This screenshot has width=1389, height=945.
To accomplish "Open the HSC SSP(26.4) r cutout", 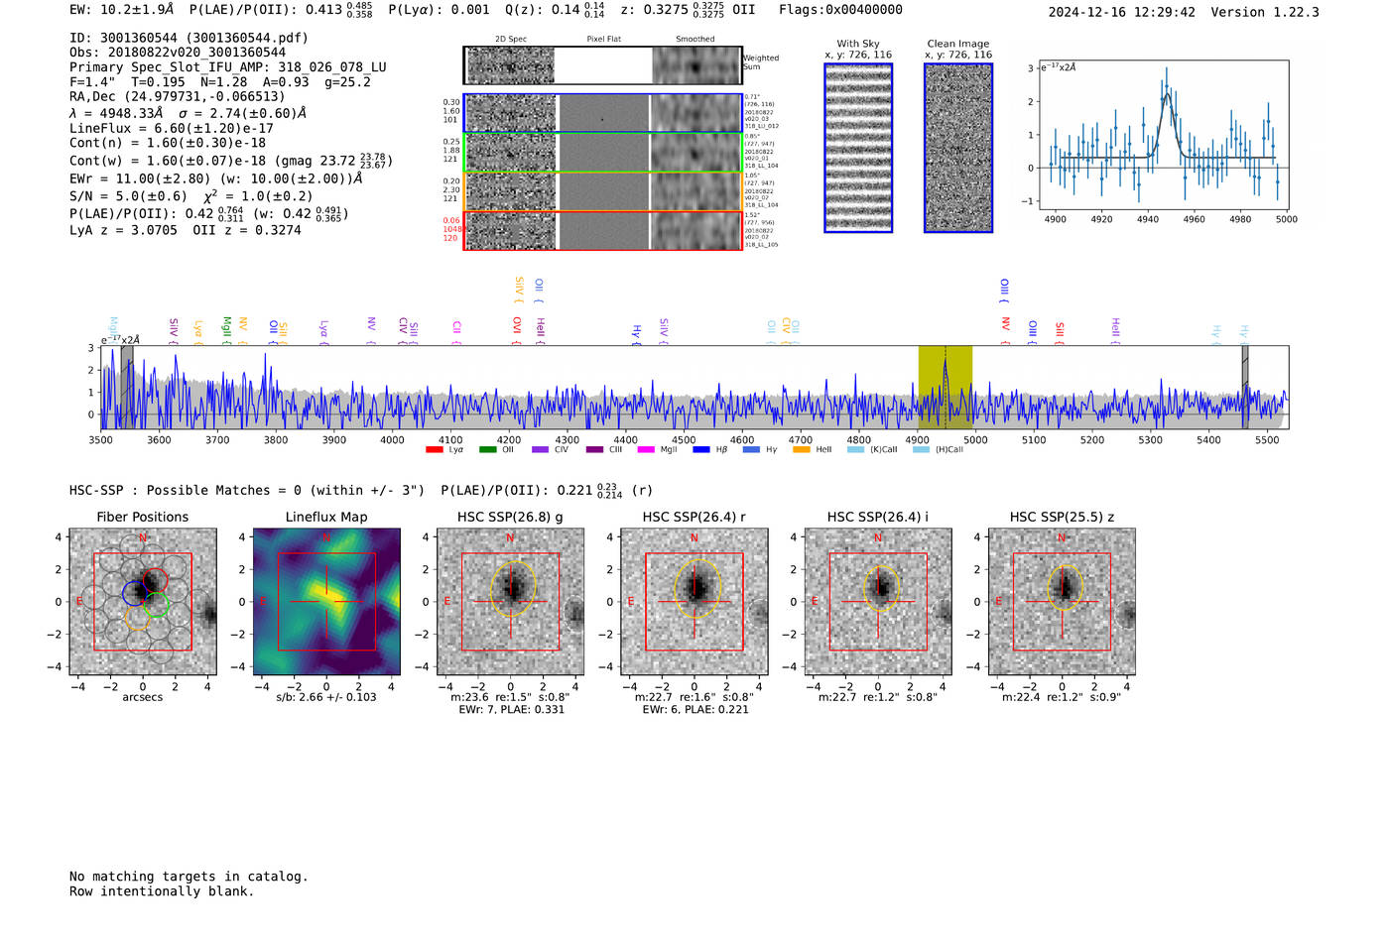I will coord(694,602).
